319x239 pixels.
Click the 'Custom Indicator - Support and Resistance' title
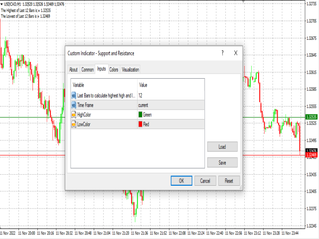101,53
